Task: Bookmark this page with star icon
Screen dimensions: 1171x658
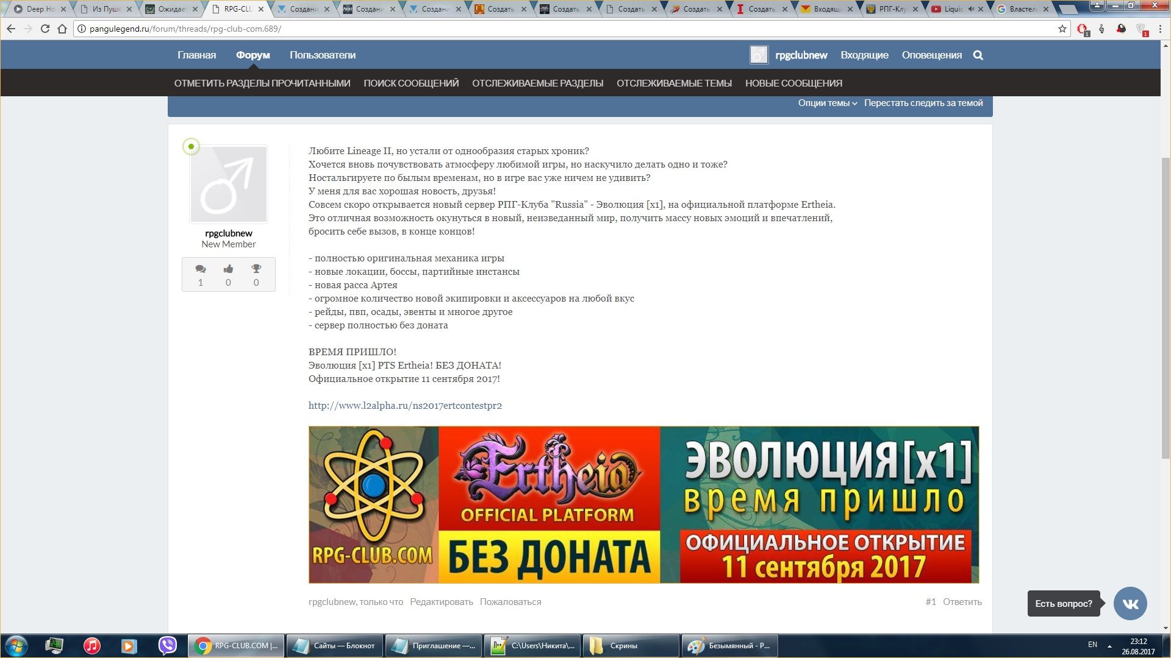Action: coord(1062,29)
